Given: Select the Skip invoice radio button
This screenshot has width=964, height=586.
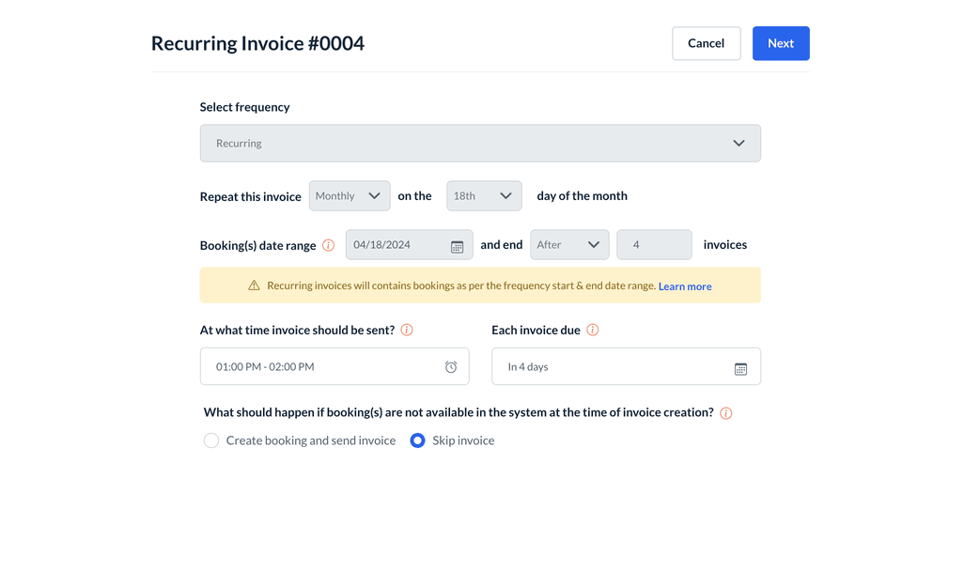Looking at the screenshot, I should 418,440.
